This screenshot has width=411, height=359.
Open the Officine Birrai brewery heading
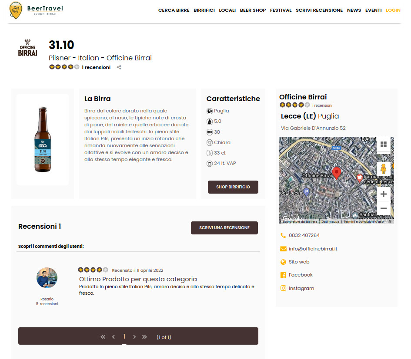303,97
